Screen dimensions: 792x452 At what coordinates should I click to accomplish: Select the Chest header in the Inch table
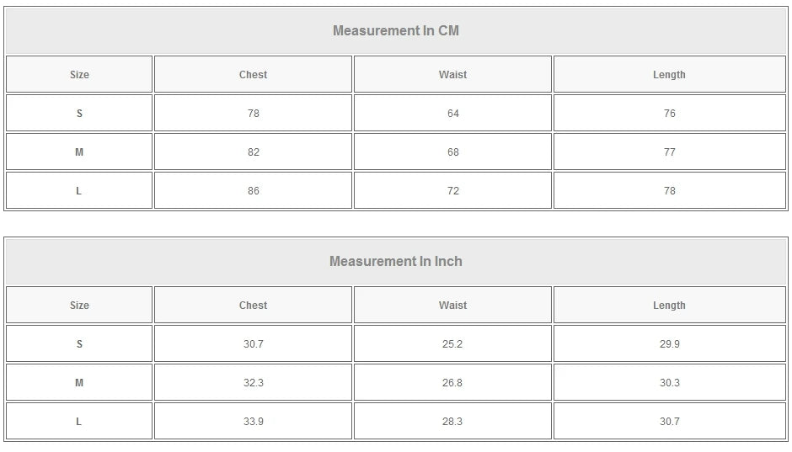point(253,306)
